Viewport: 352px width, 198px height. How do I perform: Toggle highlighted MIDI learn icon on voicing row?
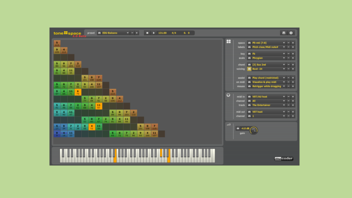click(x=249, y=69)
